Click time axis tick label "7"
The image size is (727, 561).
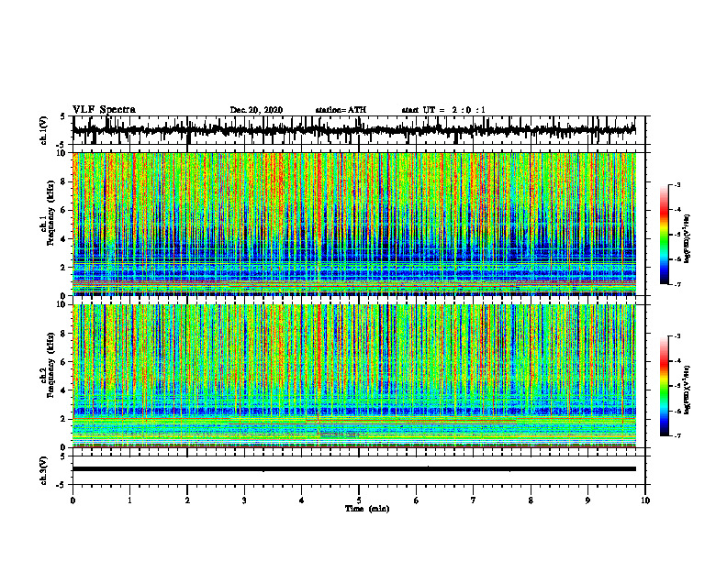474,500
